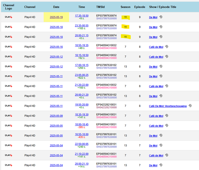Viewport: 199px width, 170px height.
Task: Open the 18:00-18:45 time link
Action: pyautogui.click(x=82, y=124)
